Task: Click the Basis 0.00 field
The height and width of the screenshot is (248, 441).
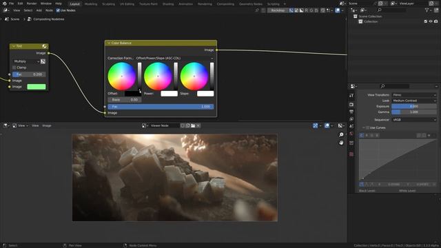Action: [125, 100]
